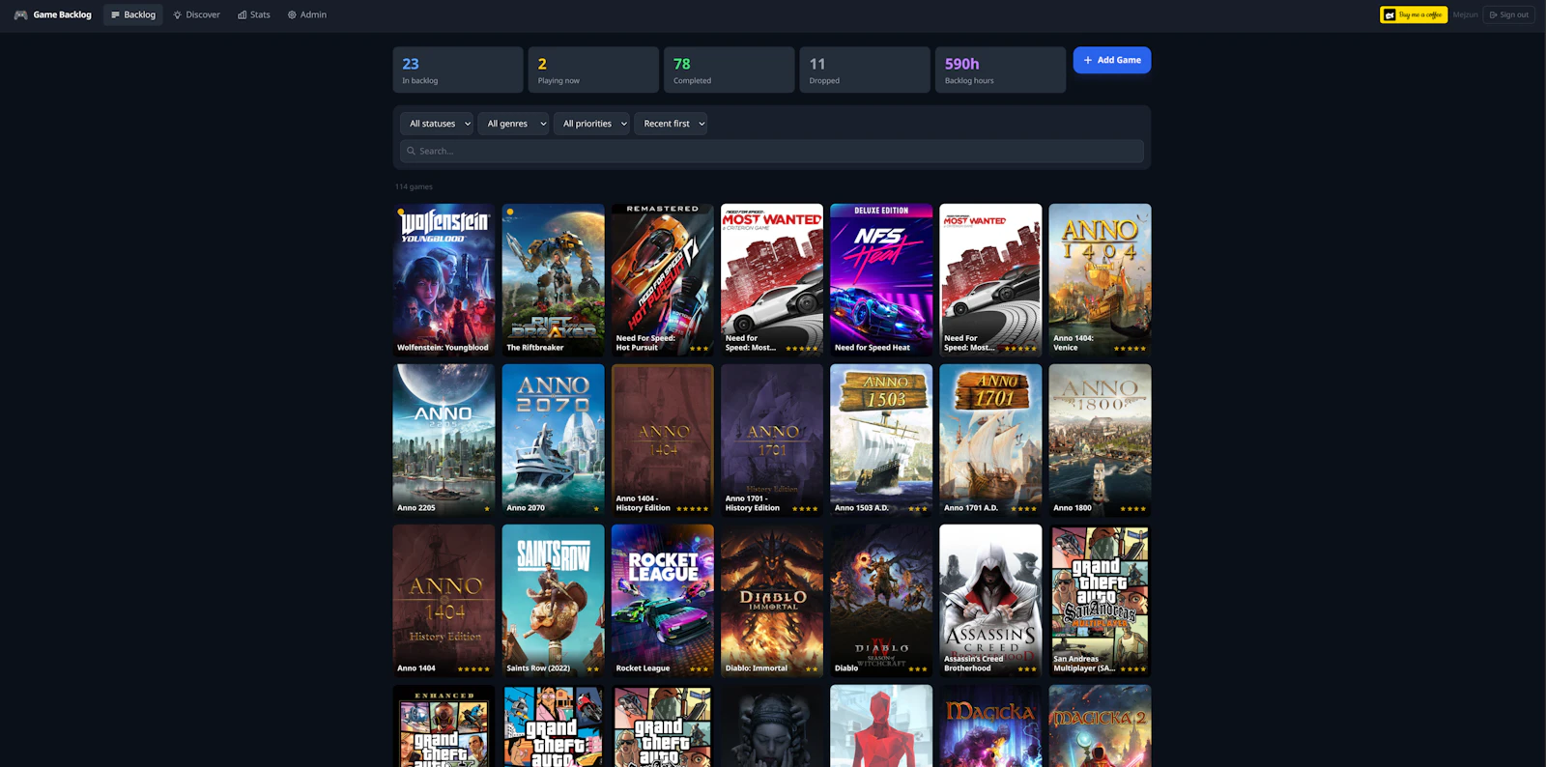Open the All priorities dropdown
The width and height of the screenshot is (1546, 767).
pos(592,124)
